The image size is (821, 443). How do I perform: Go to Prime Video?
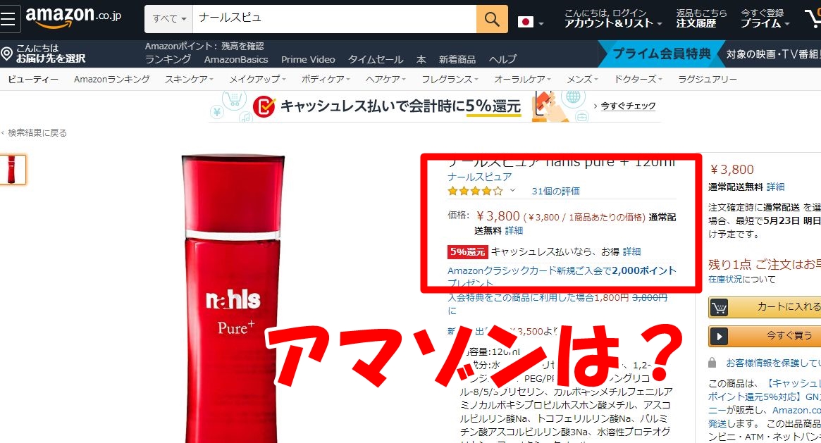308,59
